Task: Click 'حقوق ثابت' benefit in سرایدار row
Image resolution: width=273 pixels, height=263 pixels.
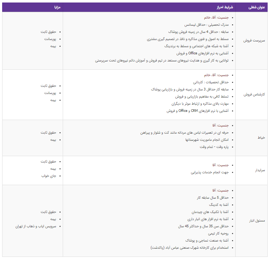Action: [x=48, y=162]
